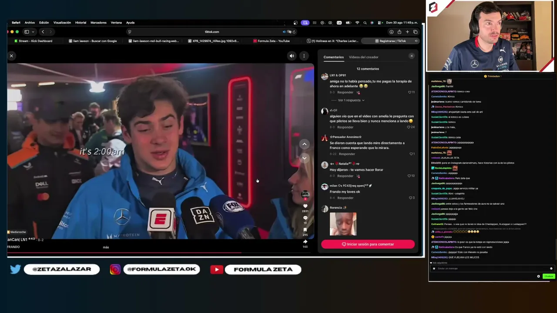Click the green Chatear button
The image size is (557, 313).
(548, 276)
